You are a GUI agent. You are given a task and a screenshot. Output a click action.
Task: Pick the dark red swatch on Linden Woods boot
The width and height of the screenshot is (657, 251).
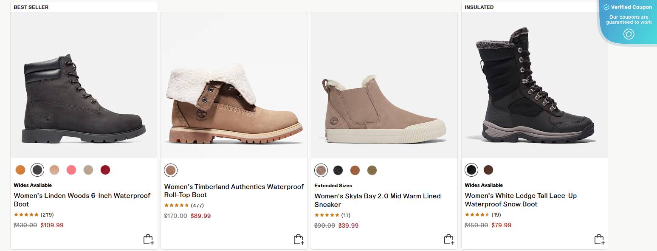(x=105, y=169)
